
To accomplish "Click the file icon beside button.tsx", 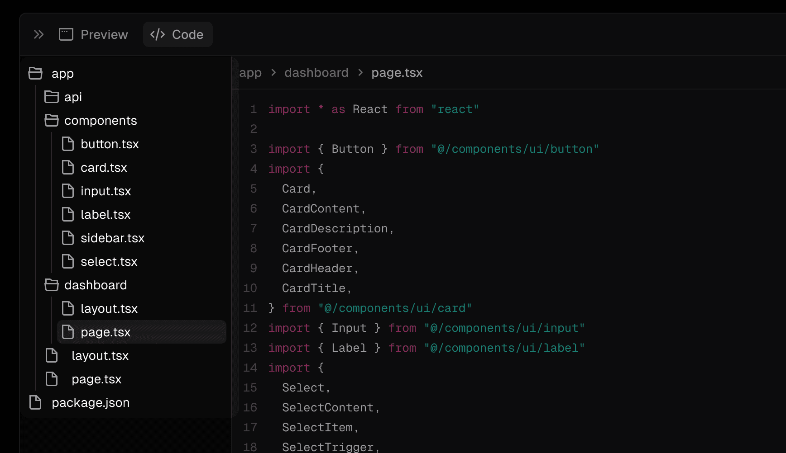I will 68,144.
